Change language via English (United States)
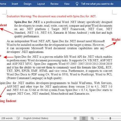Image resolution: width=121 pixels, height=121 pixels. pyautogui.click(x=36, y=118)
